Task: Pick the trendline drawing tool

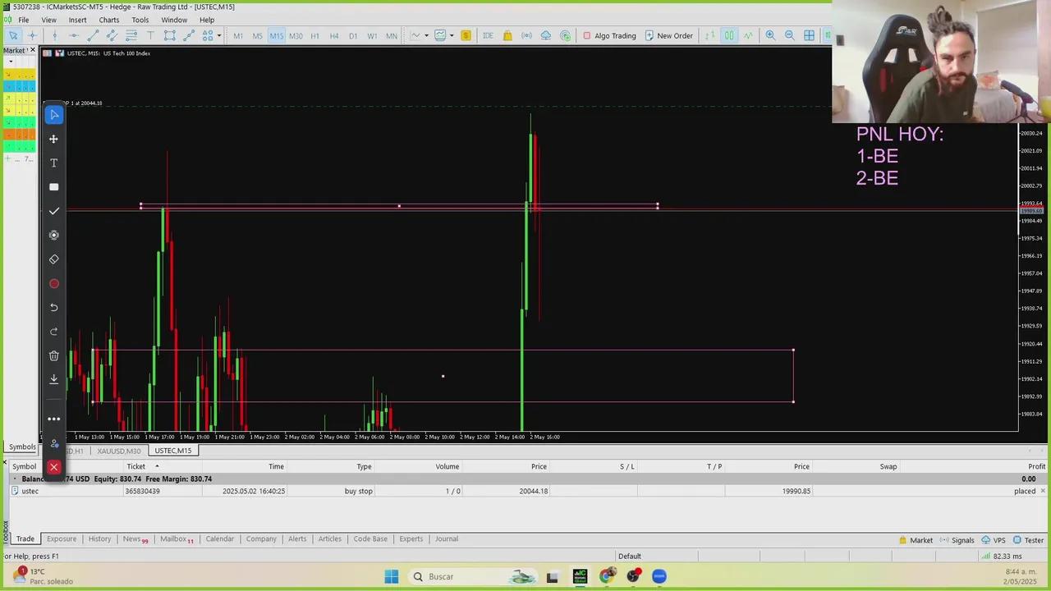Action: pyautogui.click(x=93, y=35)
